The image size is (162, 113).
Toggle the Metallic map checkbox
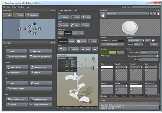click(x=117, y=89)
